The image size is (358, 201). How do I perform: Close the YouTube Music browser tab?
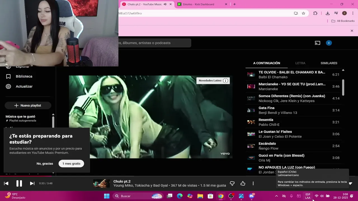[171, 4]
